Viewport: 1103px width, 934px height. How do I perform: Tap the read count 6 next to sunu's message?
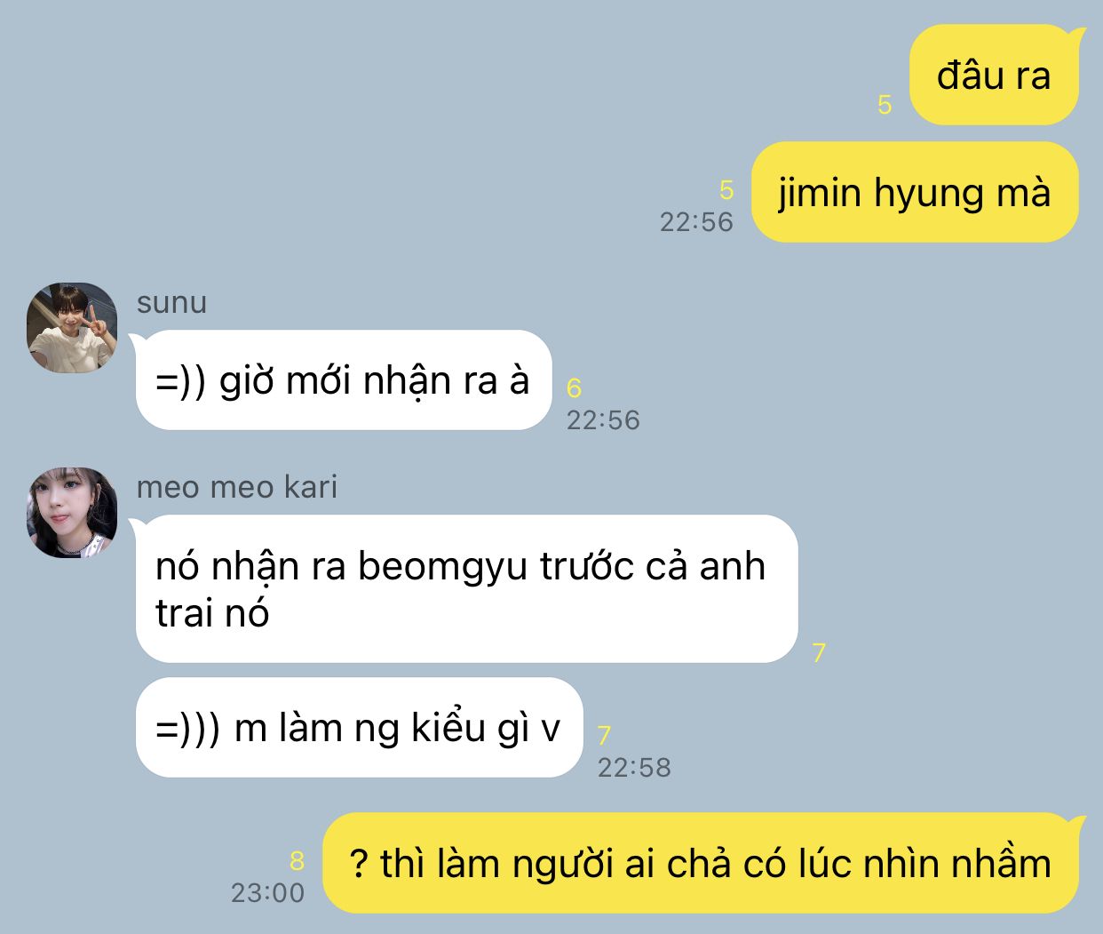[x=574, y=387]
